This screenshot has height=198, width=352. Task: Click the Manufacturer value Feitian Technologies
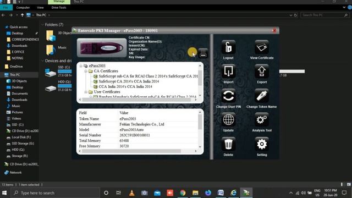(x=142, y=124)
